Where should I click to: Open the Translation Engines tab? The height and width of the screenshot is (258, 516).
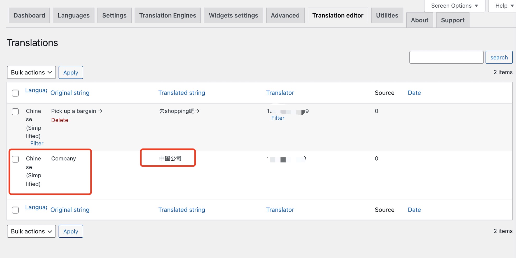click(x=167, y=16)
